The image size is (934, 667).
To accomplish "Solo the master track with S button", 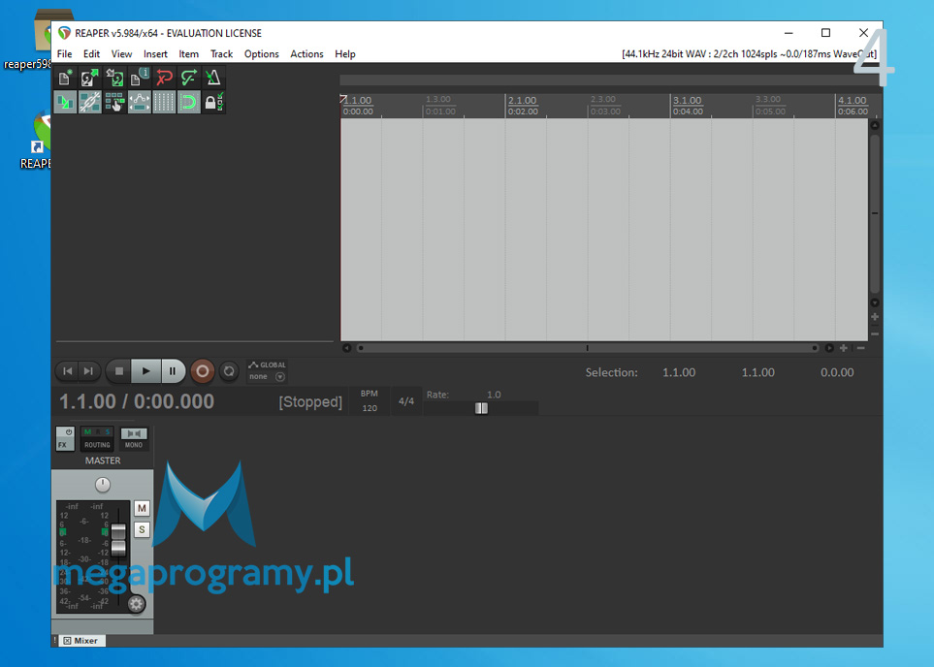I will (x=142, y=530).
